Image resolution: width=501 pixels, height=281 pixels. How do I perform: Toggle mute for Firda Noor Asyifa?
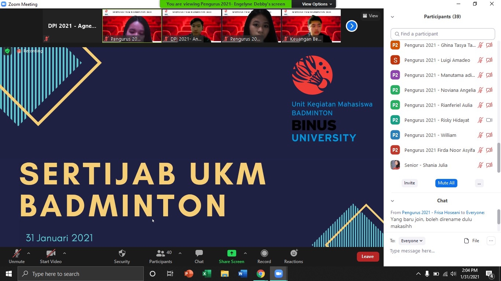(480, 150)
